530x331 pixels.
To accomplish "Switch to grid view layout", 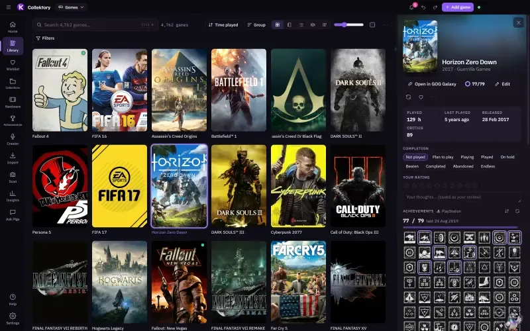I will (278, 24).
